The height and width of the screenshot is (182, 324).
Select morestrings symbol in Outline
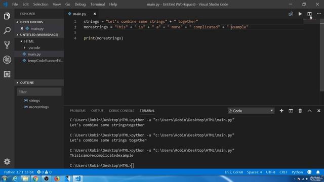coord(38,107)
